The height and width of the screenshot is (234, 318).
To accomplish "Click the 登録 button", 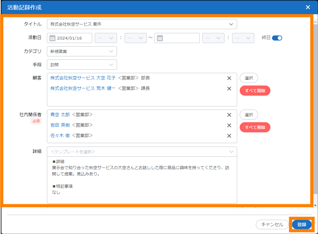I will click(x=302, y=225).
